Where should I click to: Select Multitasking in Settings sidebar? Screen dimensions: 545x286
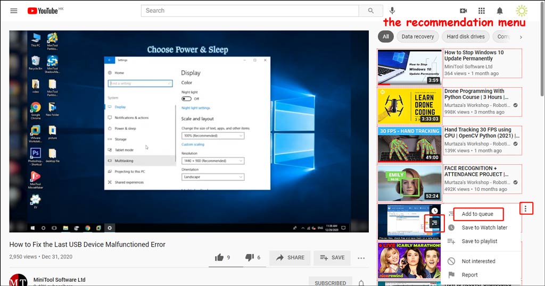coord(123,161)
